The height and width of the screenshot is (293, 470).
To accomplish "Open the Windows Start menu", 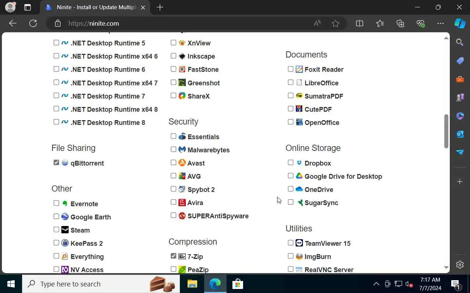I will (x=11, y=284).
